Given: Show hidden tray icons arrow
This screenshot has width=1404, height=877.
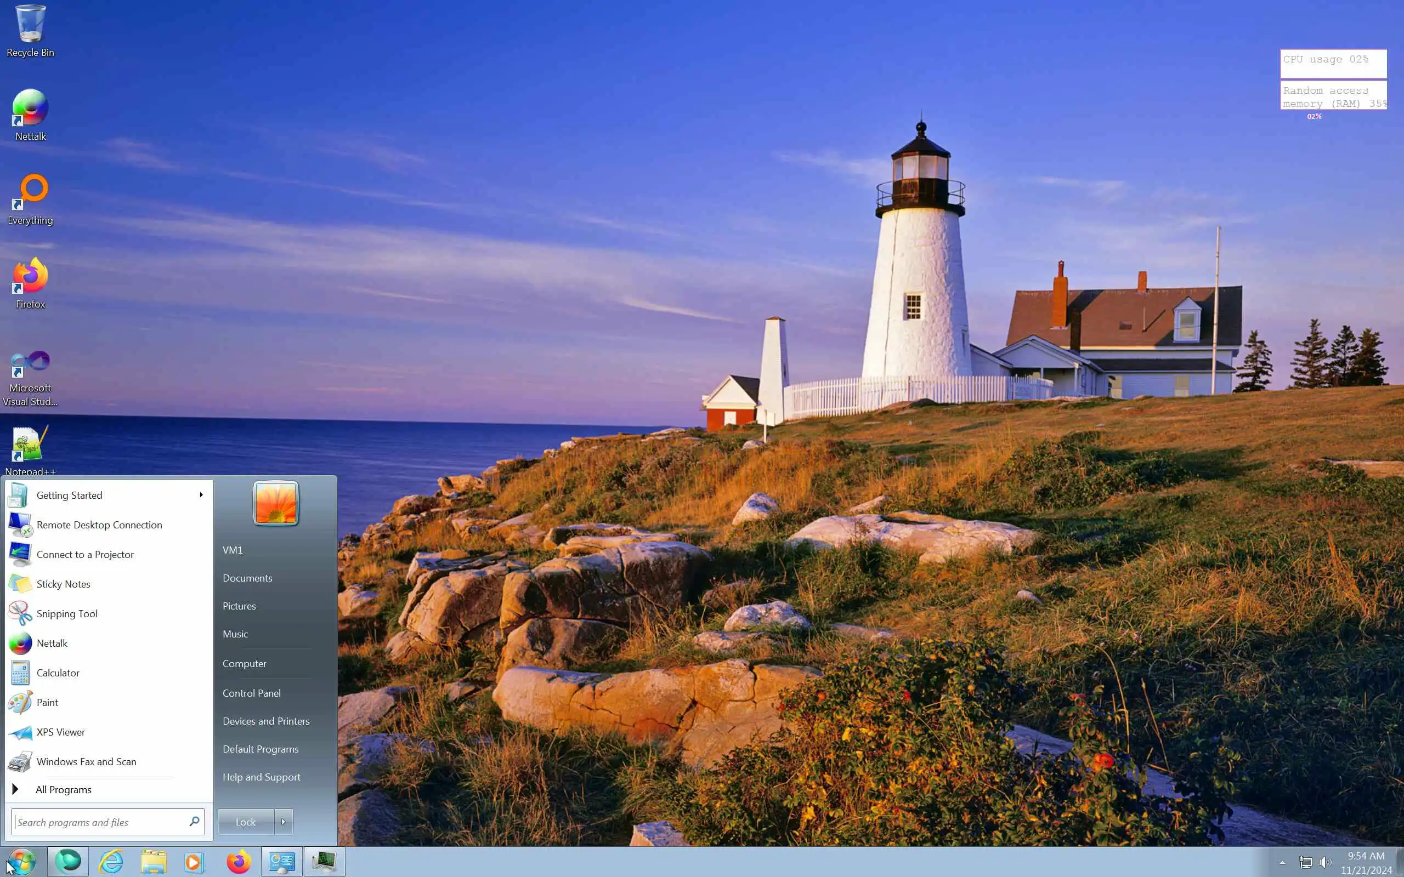Looking at the screenshot, I should point(1282,863).
